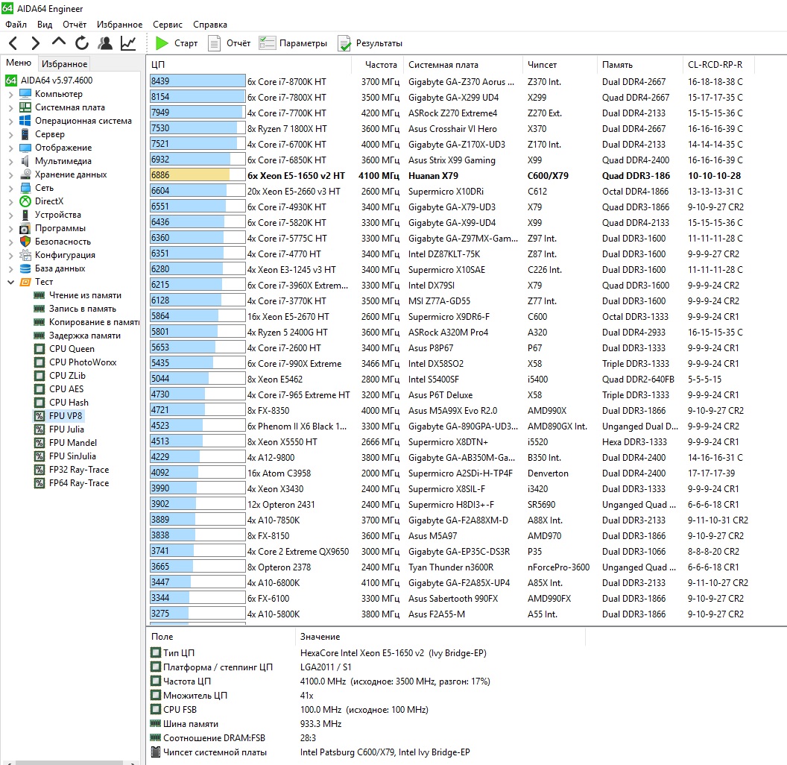787x765 pixels.
Task: Expand the Хранение данных tree node
Action: pyautogui.click(x=11, y=174)
